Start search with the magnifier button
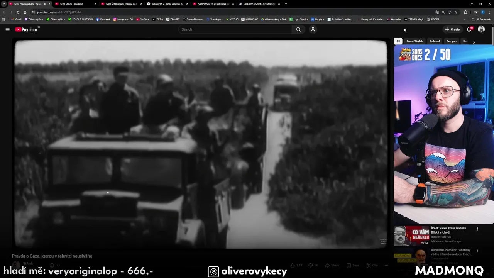494x278 pixels. point(298,29)
